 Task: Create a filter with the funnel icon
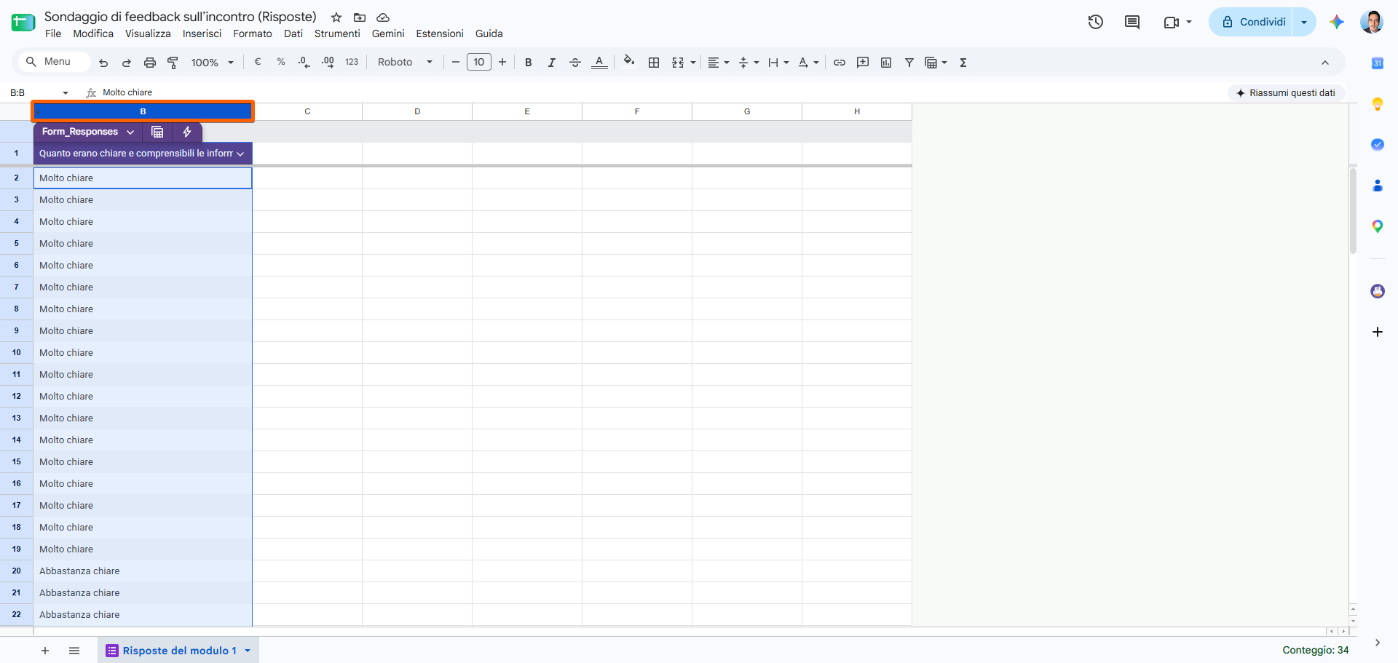pyautogui.click(x=909, y=63)
